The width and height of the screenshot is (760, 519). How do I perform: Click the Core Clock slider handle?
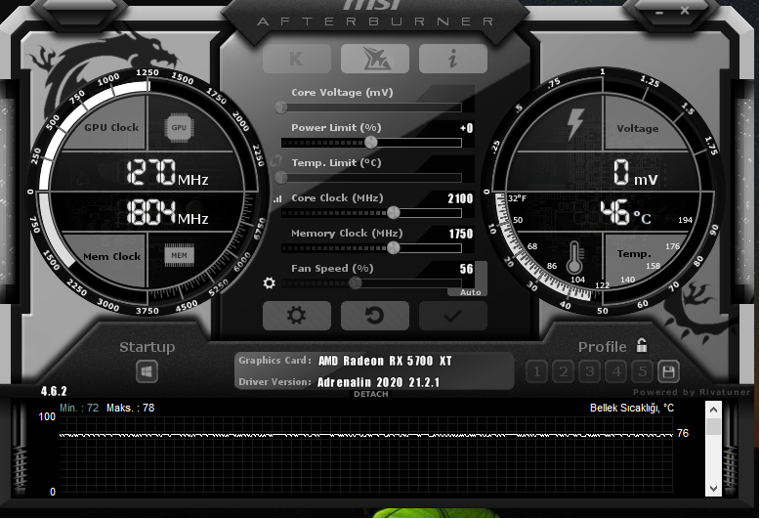click(x=394, y=212)
